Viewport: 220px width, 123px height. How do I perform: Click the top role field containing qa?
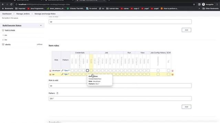[x=120, y=22]
